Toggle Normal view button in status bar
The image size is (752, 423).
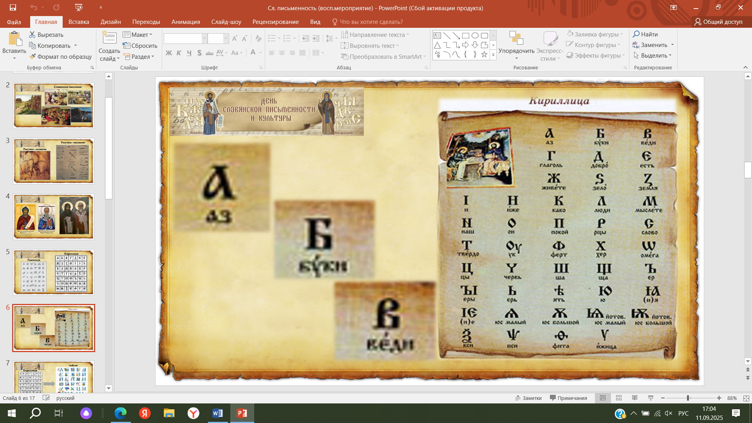[x=603, y=398]
